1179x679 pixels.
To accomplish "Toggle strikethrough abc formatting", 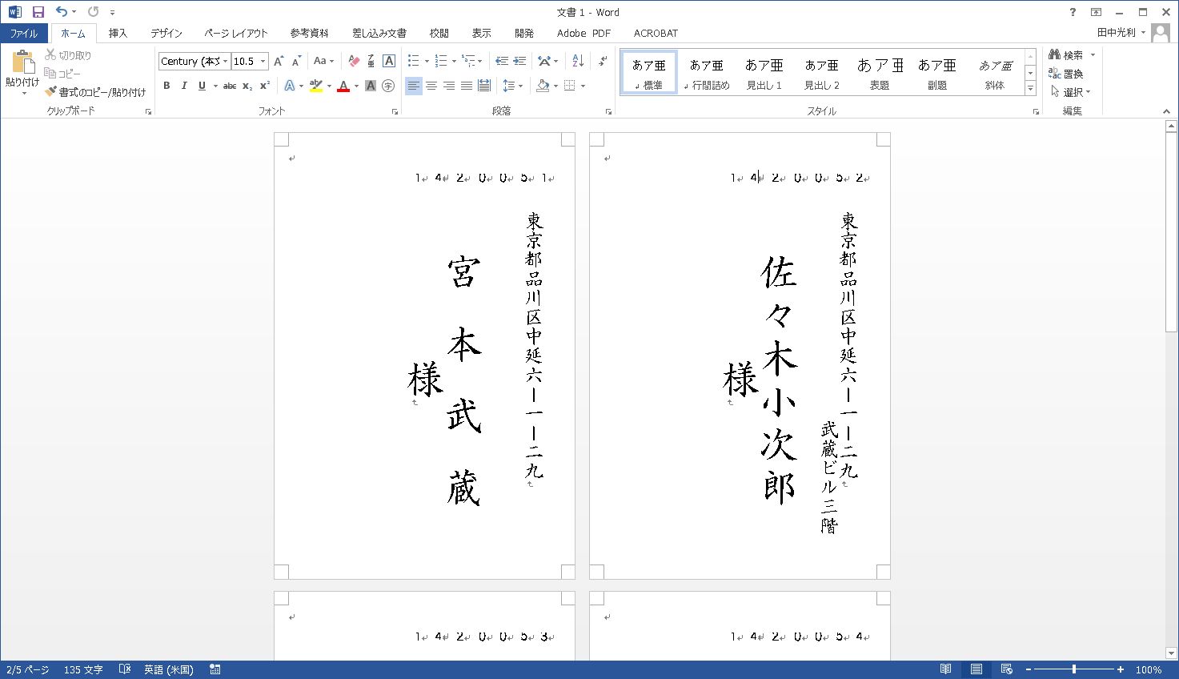I will tap(230, 86).
